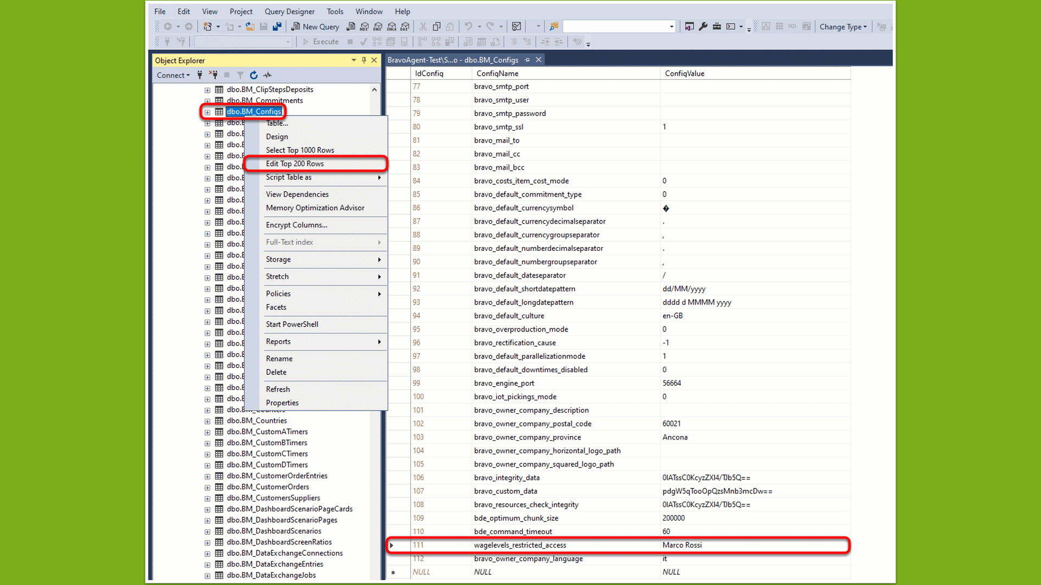The image size is (1041, 585).
Task: Click the ConfigName column header
Action: (x=566, y=74)
